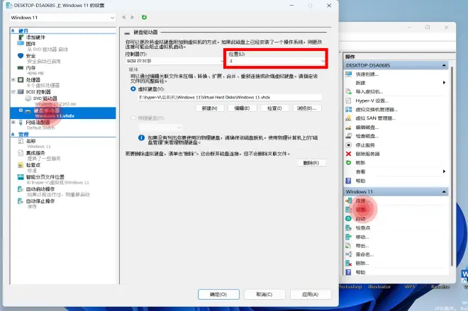Click the green refresh icon in settings toolbar
Image resolution: width=468 pixels, height=311 pixels.
coord(144,17)
